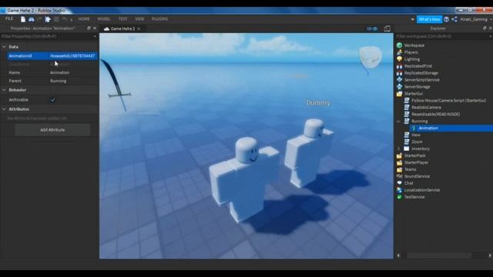Select the Zoom script

[x=418, y=142]
